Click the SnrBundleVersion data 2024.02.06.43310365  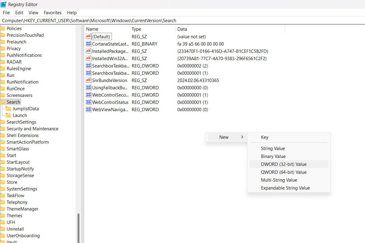click(x=198, y=80)
